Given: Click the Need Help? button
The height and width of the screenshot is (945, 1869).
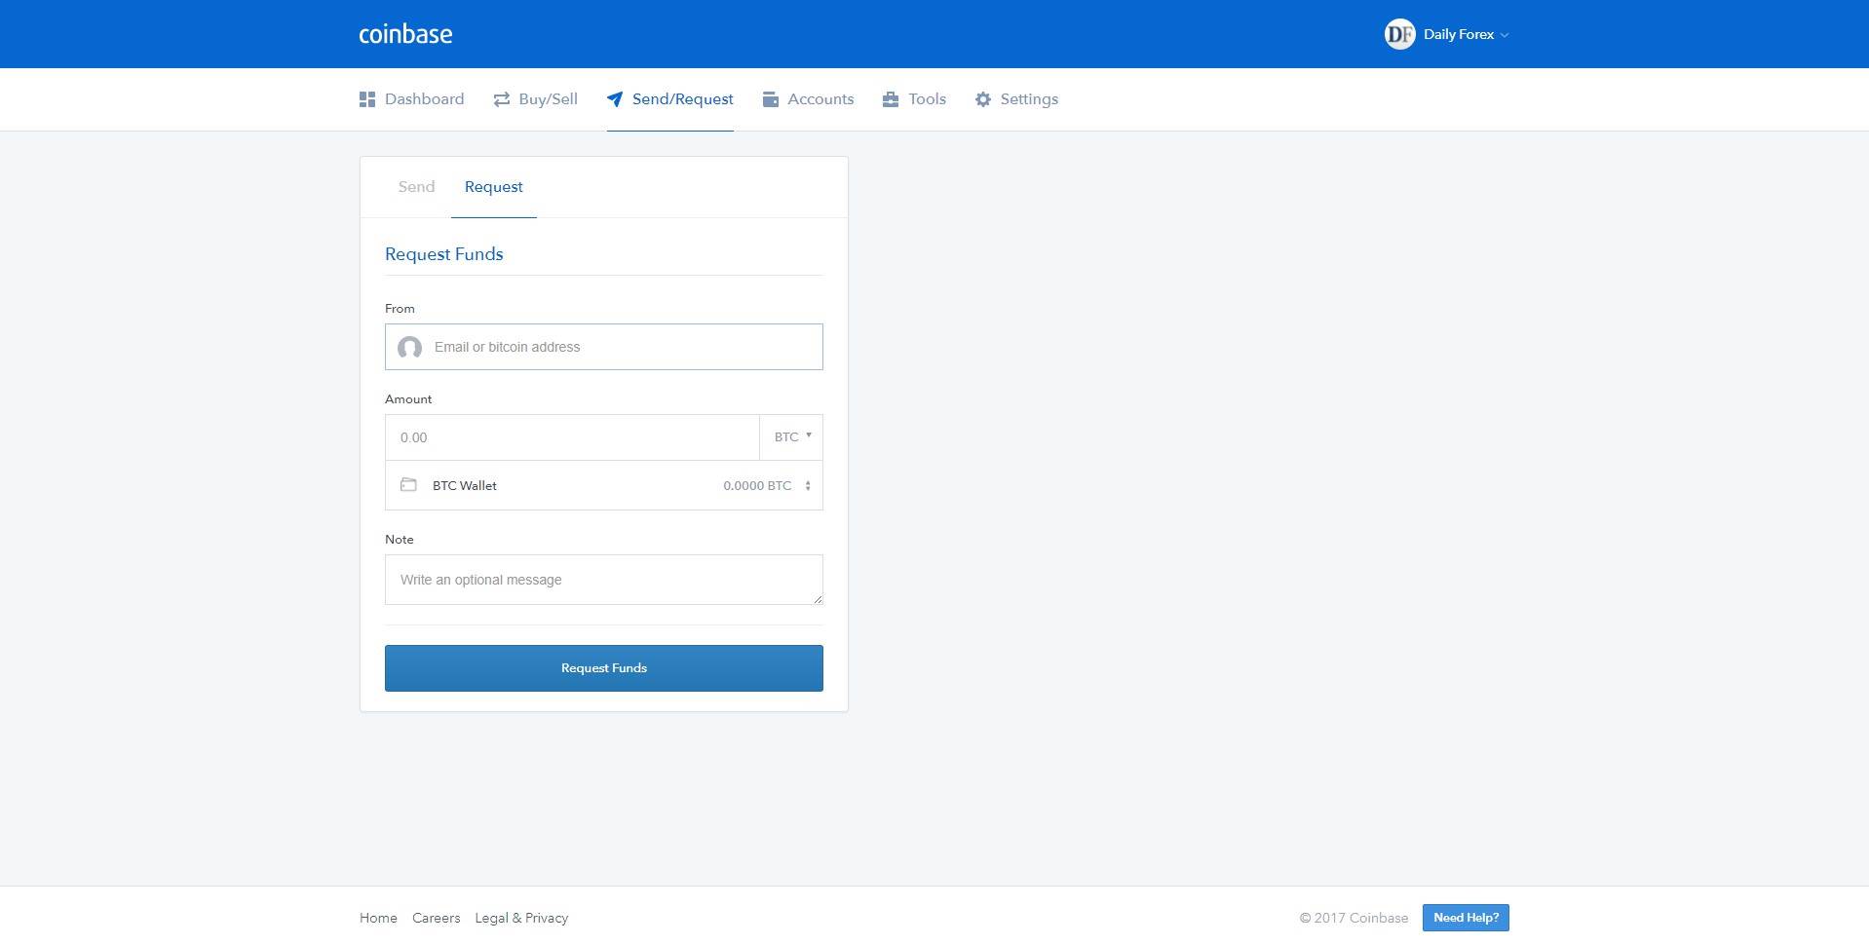Looking at the screenshot, I should (x=1466, y=918).
